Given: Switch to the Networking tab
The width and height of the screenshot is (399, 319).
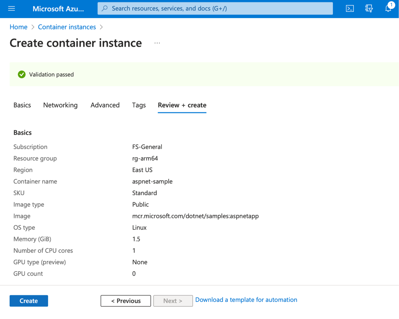Looking at the screenshot, I should pos(60,105).
